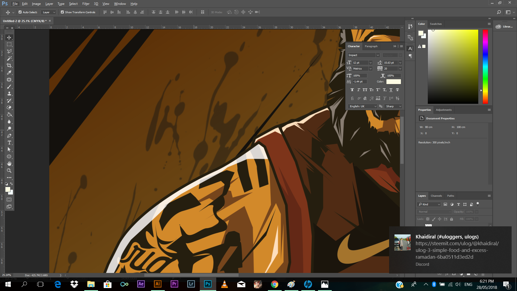Open the Filter menu
Image resolution: width=517 pixels, height=291 pixels.
click(86, 4)
